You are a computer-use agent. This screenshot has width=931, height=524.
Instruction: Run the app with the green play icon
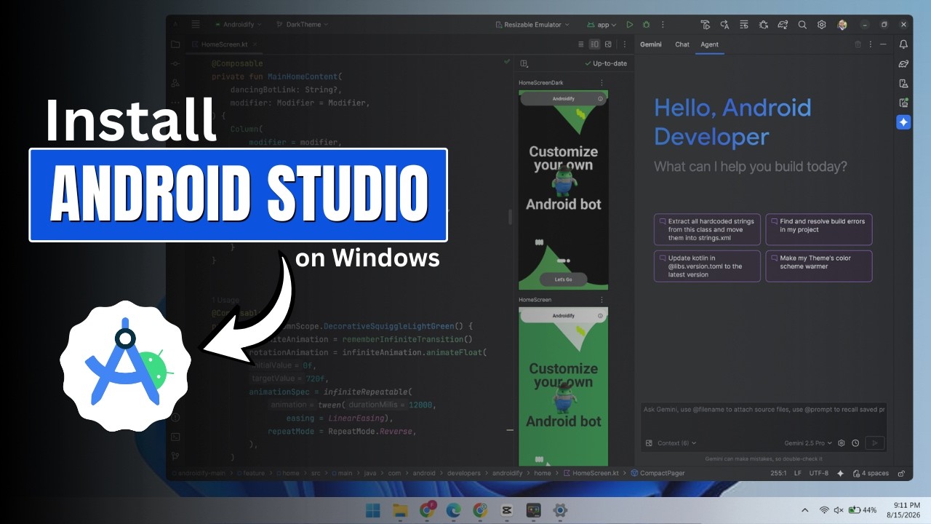pyautogui.click(x=630, y=25)
